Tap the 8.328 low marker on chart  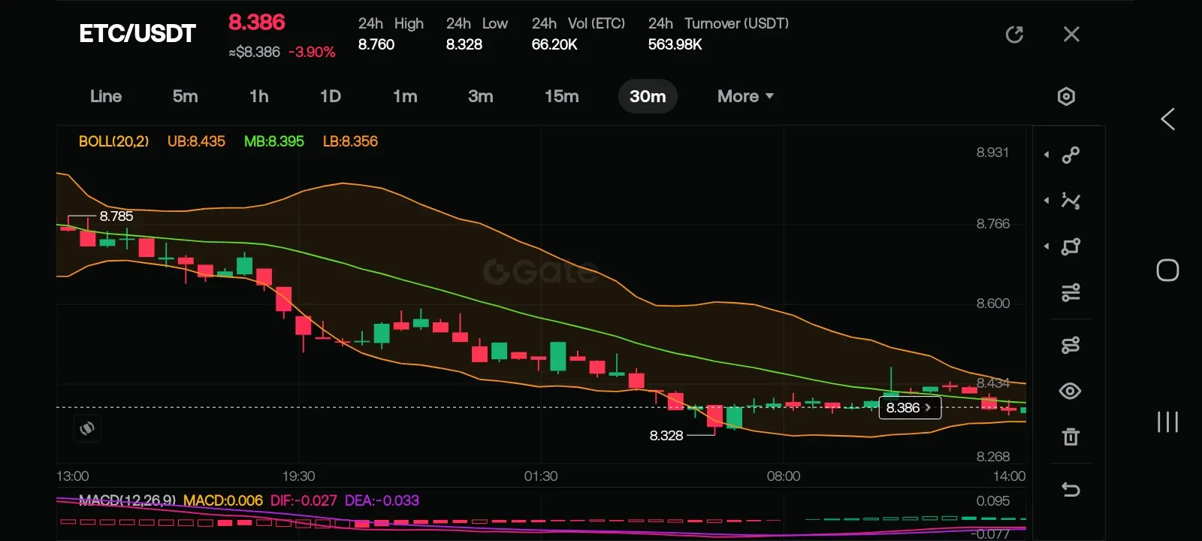(666, 436)
